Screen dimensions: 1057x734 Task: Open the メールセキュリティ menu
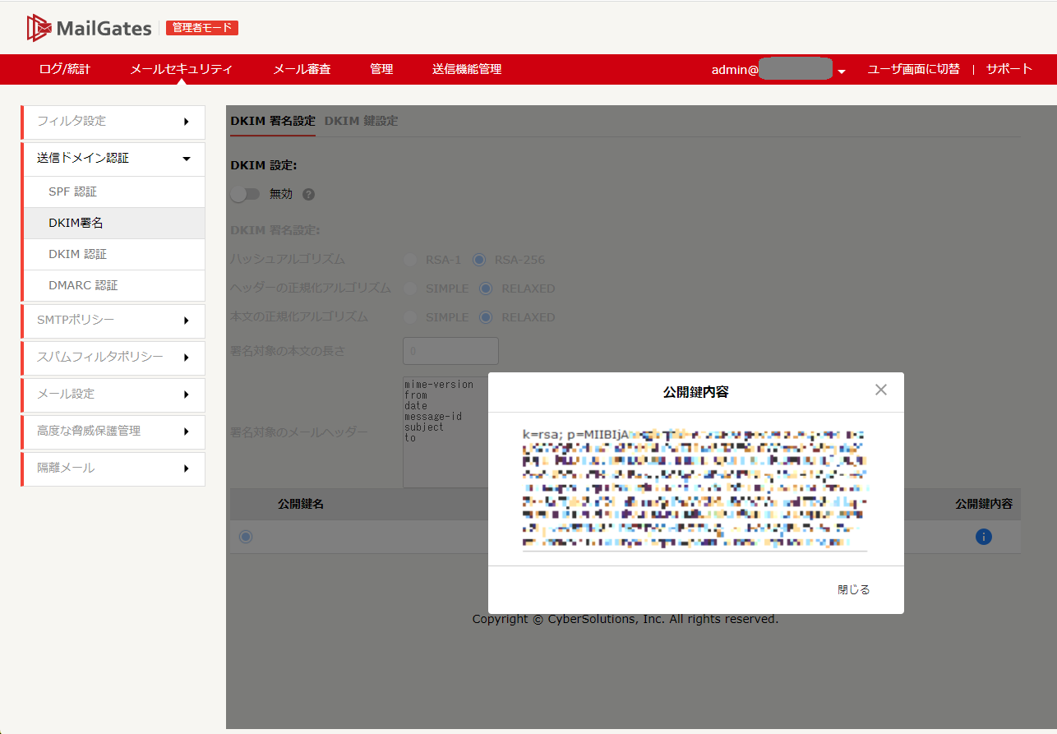pyautogui.click(x=181, y=69)
